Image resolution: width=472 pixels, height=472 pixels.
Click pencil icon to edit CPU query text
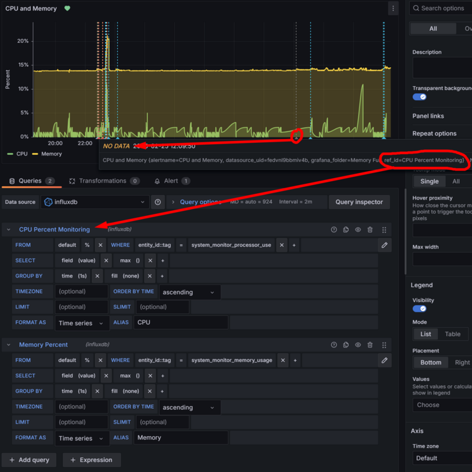(x=384, y=245)
